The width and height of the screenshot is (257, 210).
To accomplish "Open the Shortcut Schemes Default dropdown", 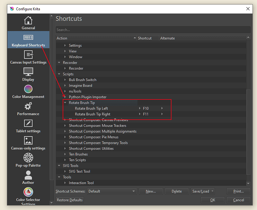I will [x=112, y=191].
